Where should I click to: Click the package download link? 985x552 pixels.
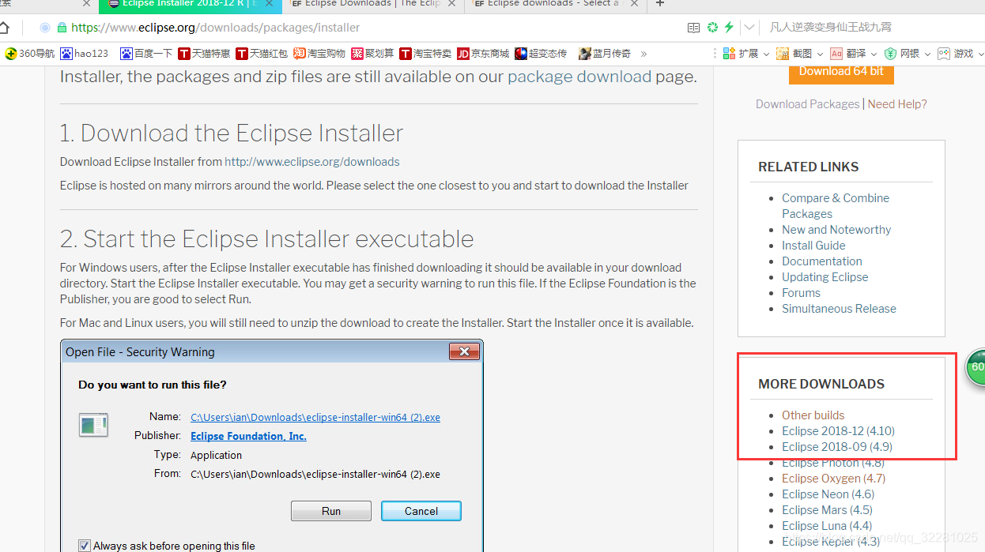click(x=579, y=77)
